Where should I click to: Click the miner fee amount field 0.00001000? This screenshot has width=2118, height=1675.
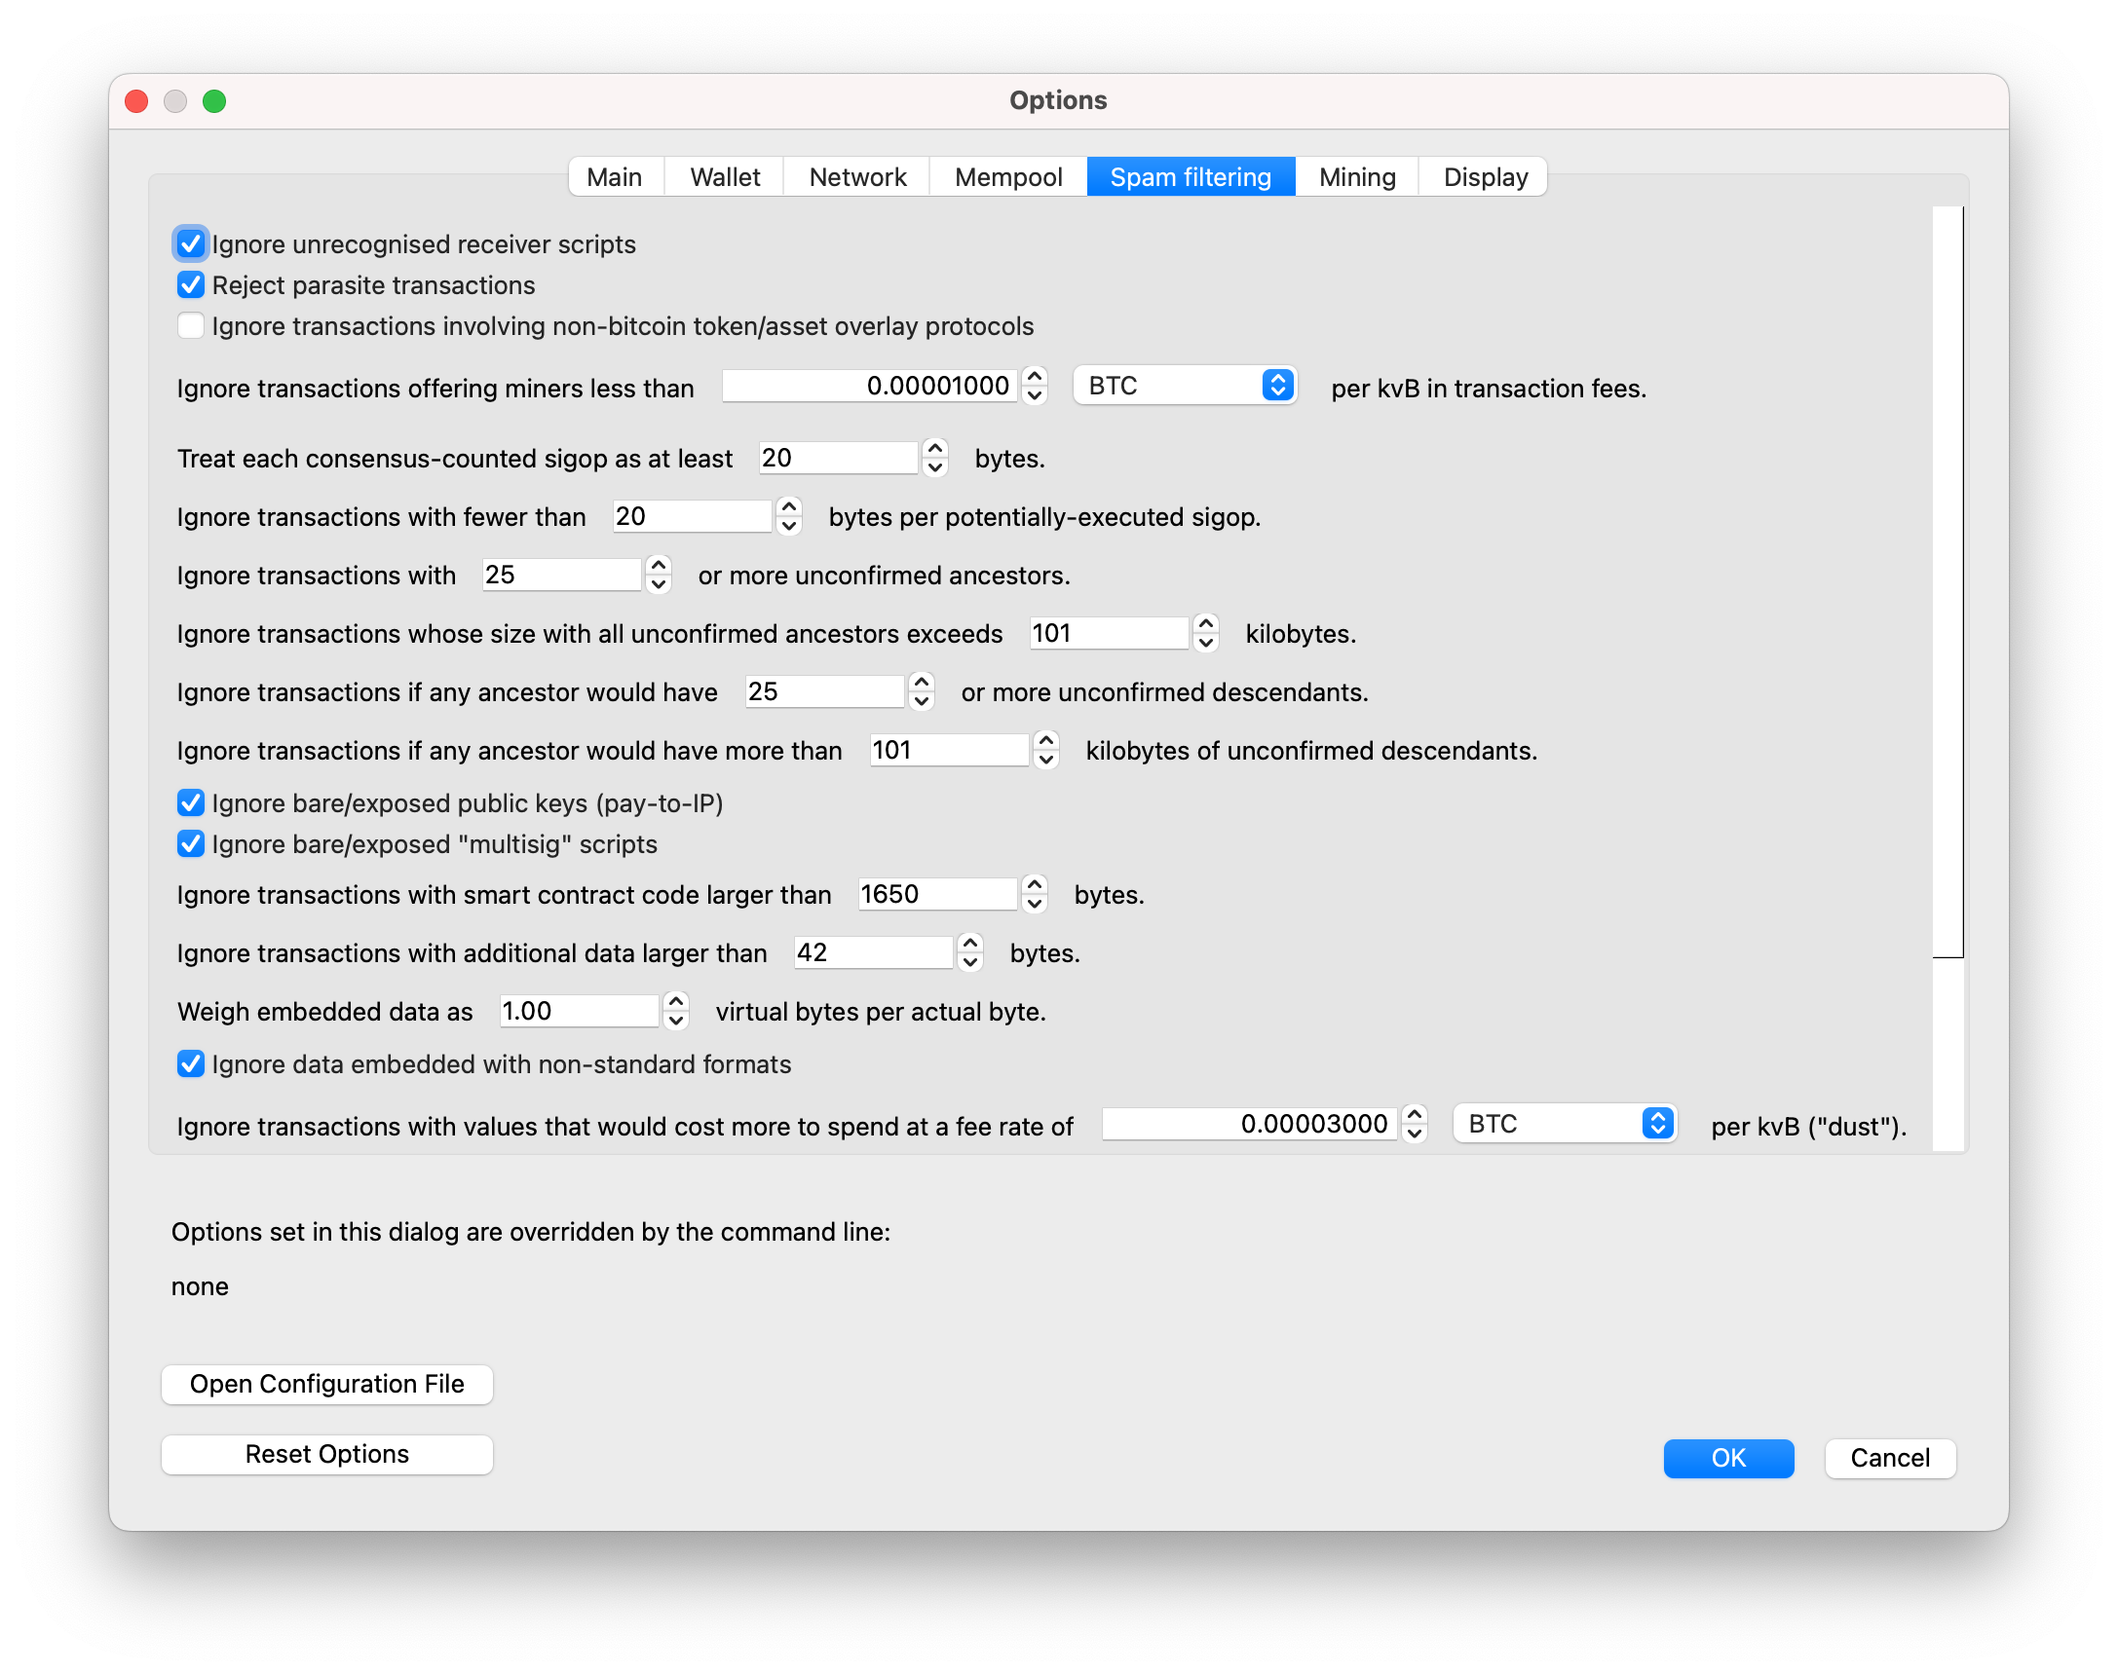pyautogui.click(x=869, y=386)
